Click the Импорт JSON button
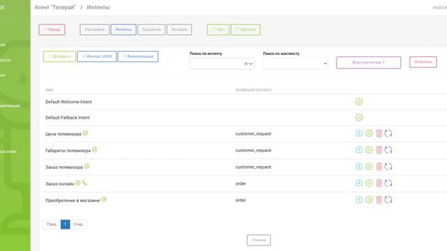This screenshot has width=447, height=251. [x=96, y=56]
